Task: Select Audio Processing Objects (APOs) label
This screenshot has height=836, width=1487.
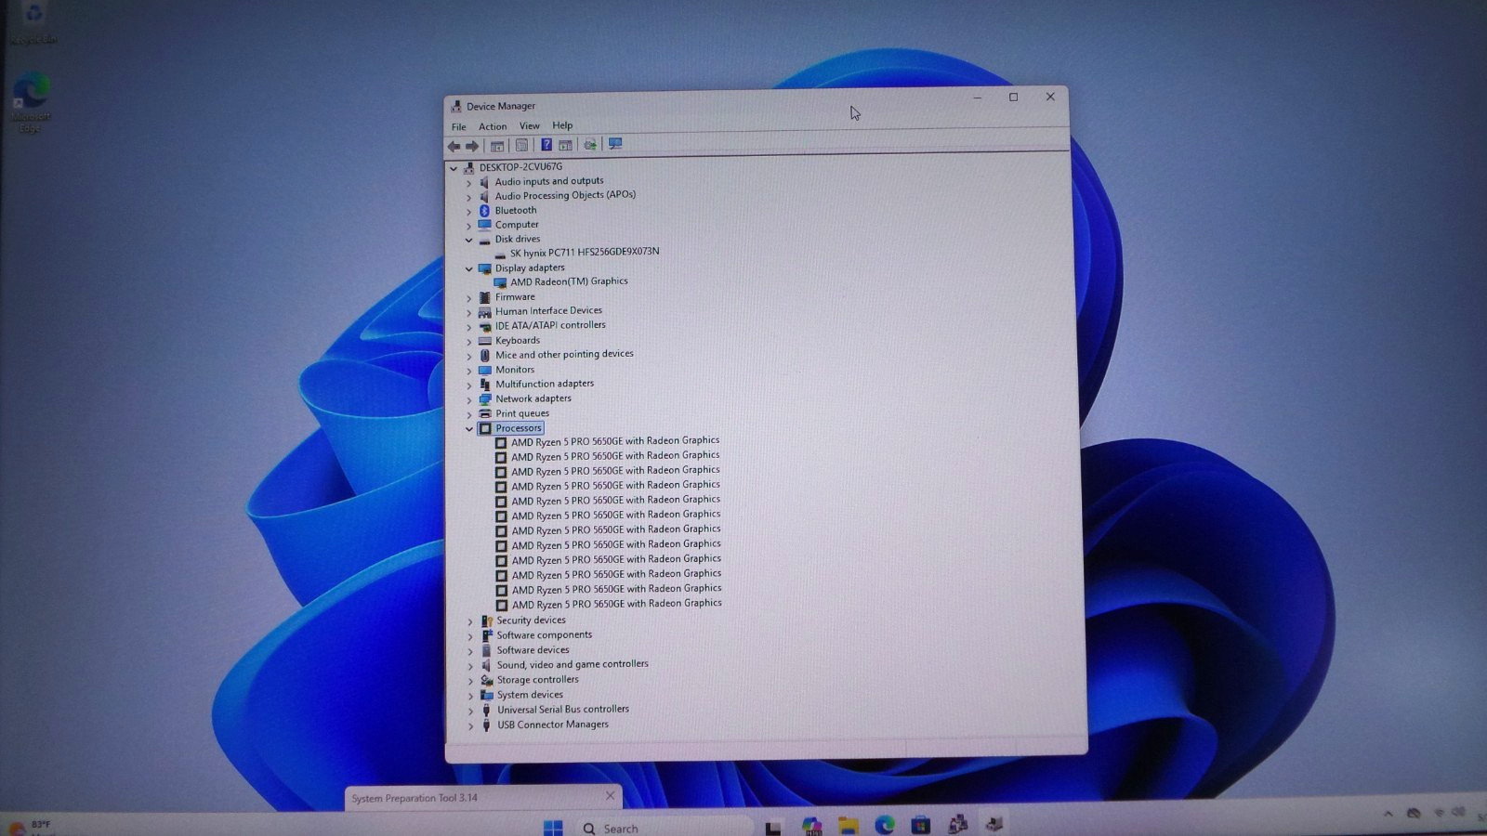Action: click(x=565, y=195)
